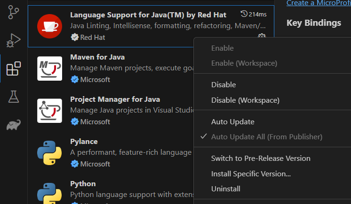Click the 214ms activation time indicator

point(253,14)
